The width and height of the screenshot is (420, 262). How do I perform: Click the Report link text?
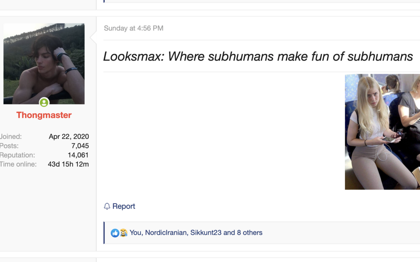(124, 206)
